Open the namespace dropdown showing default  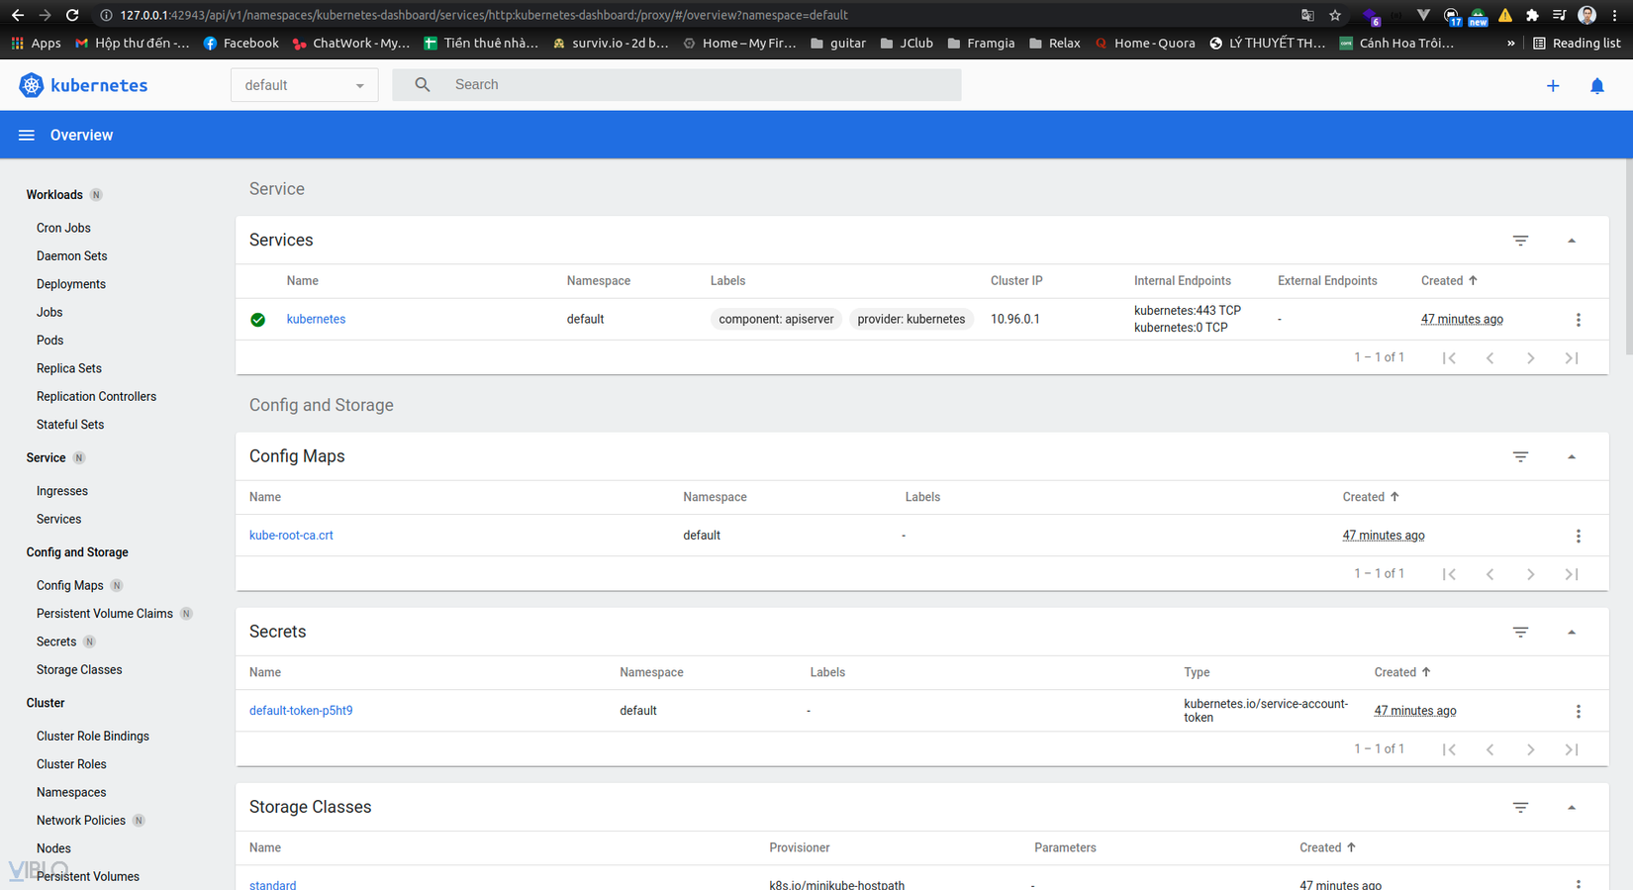tap(304, 85)
